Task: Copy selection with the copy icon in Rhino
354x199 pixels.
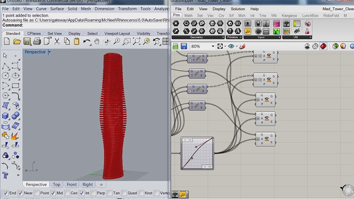Action: point(67,41)
